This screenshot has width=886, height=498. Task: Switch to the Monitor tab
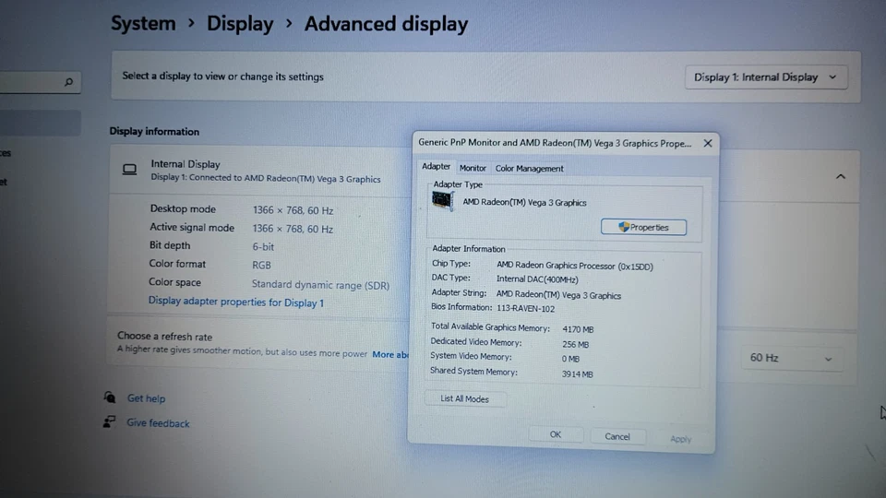(x=473, y=168)
